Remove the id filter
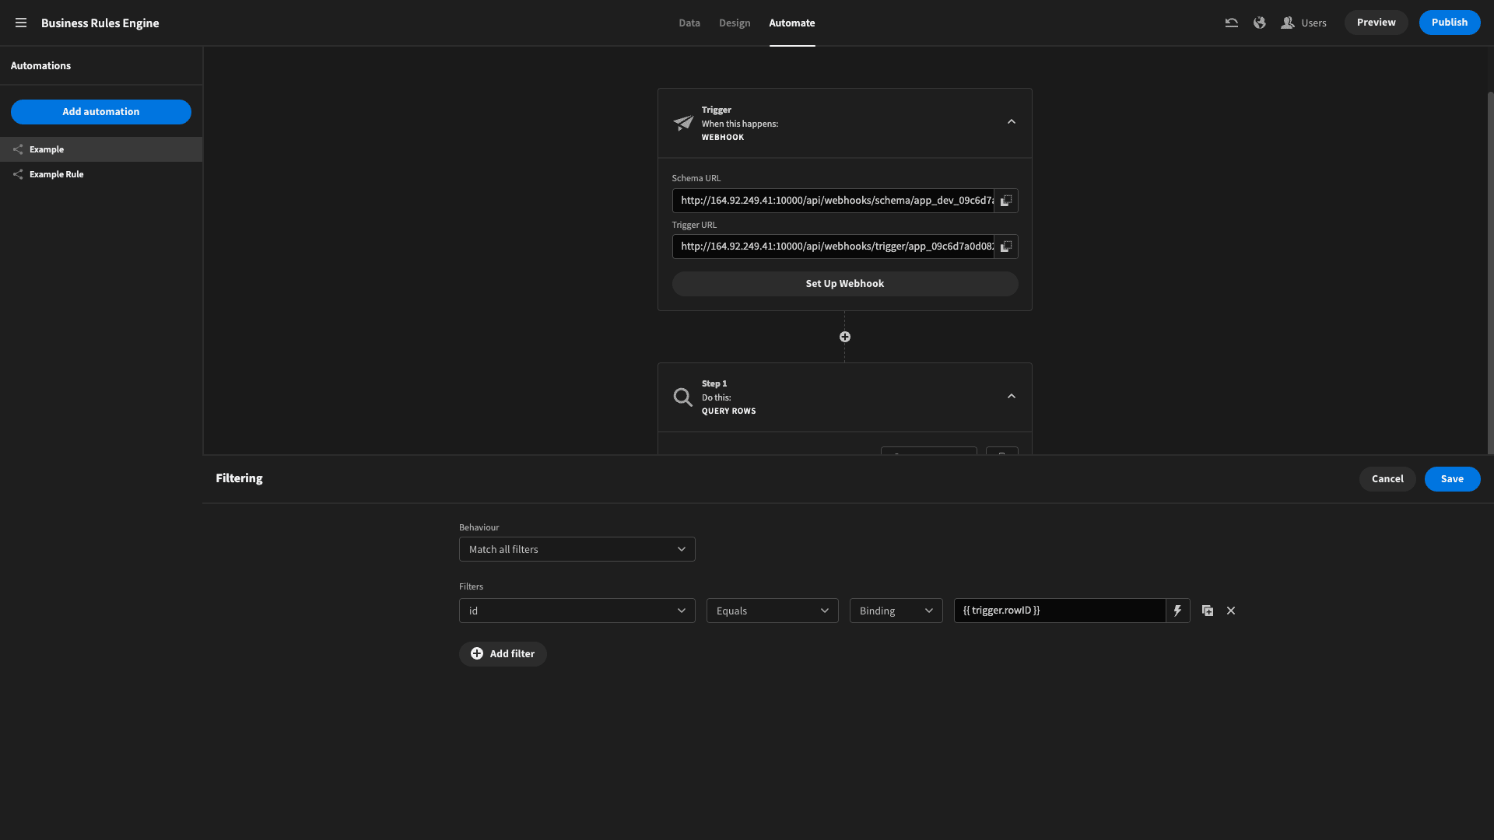The height and width of the screenshot is (840, 1494). [1231, 611]
